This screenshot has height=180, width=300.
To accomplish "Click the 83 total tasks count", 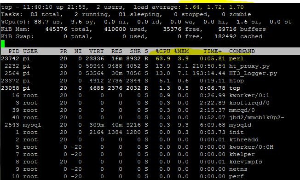I will click(34, 15).
